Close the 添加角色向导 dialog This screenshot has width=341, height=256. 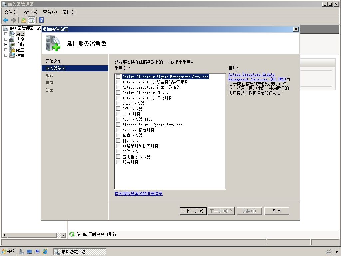[x=296, y=29]
